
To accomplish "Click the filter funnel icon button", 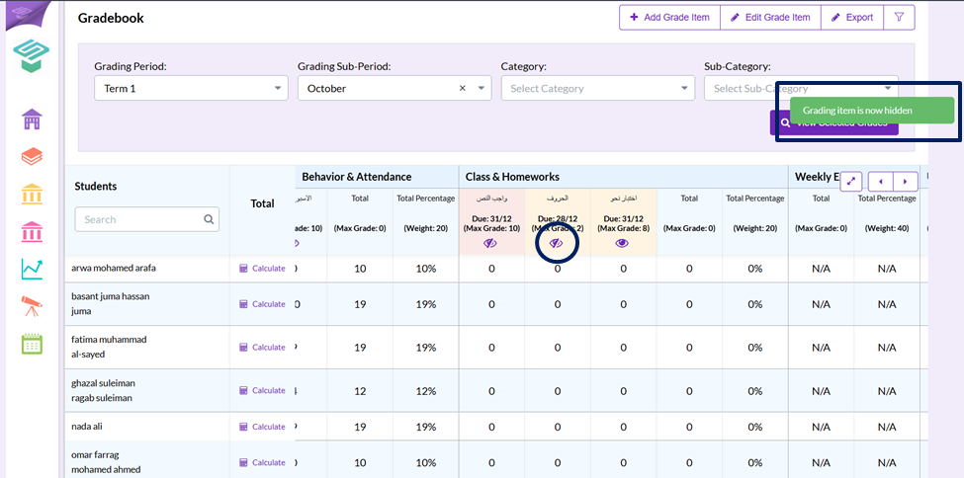I will click(899, 17).
